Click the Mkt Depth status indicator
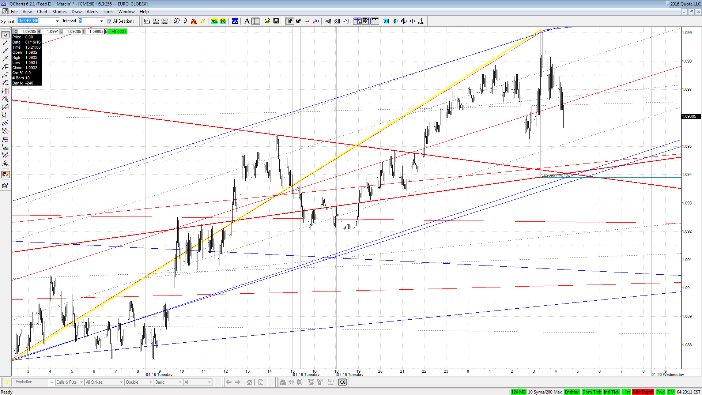Screen dimensions: 702x395 (x=643, y=392)
